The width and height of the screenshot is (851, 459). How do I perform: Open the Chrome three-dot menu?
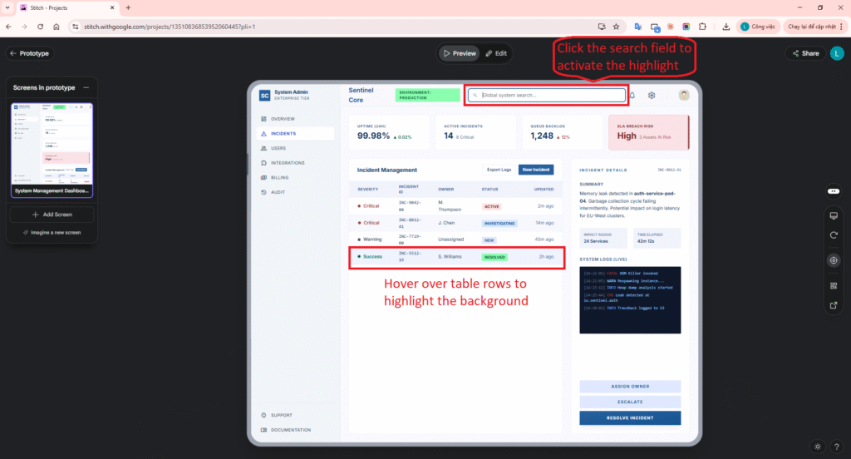tap(839, 27)
